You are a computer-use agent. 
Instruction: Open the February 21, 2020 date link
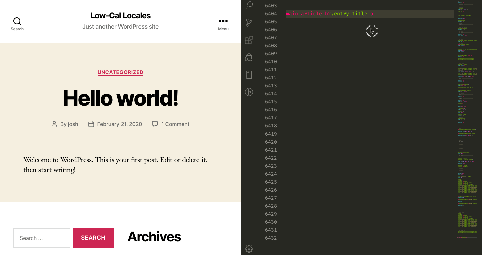pyautogui.click(x=119, y=124)
